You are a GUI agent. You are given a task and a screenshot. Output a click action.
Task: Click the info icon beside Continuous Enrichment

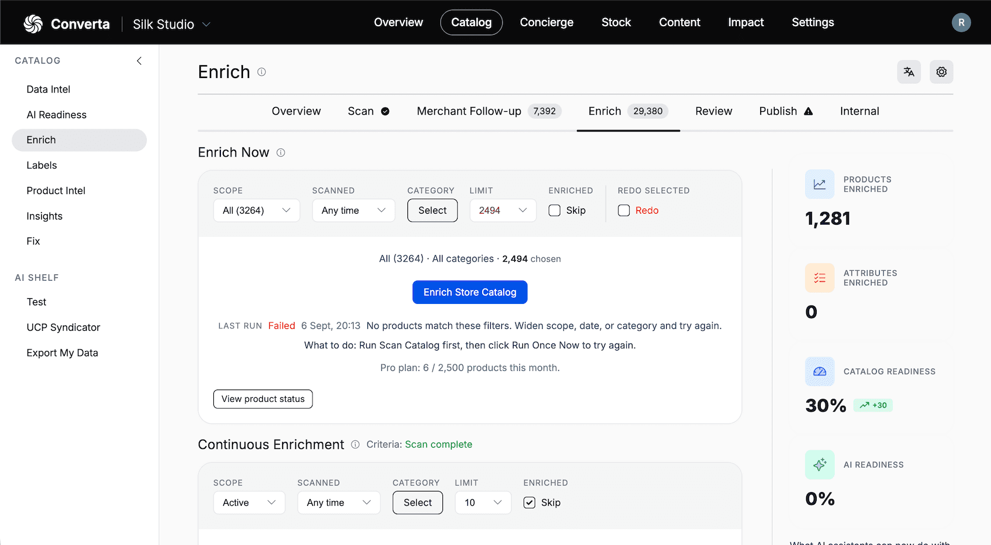tap(356, 445)
